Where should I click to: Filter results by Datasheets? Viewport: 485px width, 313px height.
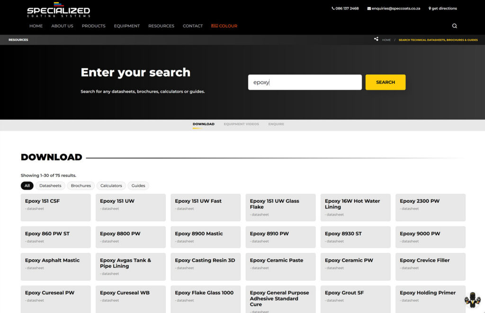click(50, 185)
